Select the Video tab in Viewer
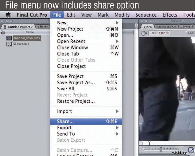 [148, 27]
